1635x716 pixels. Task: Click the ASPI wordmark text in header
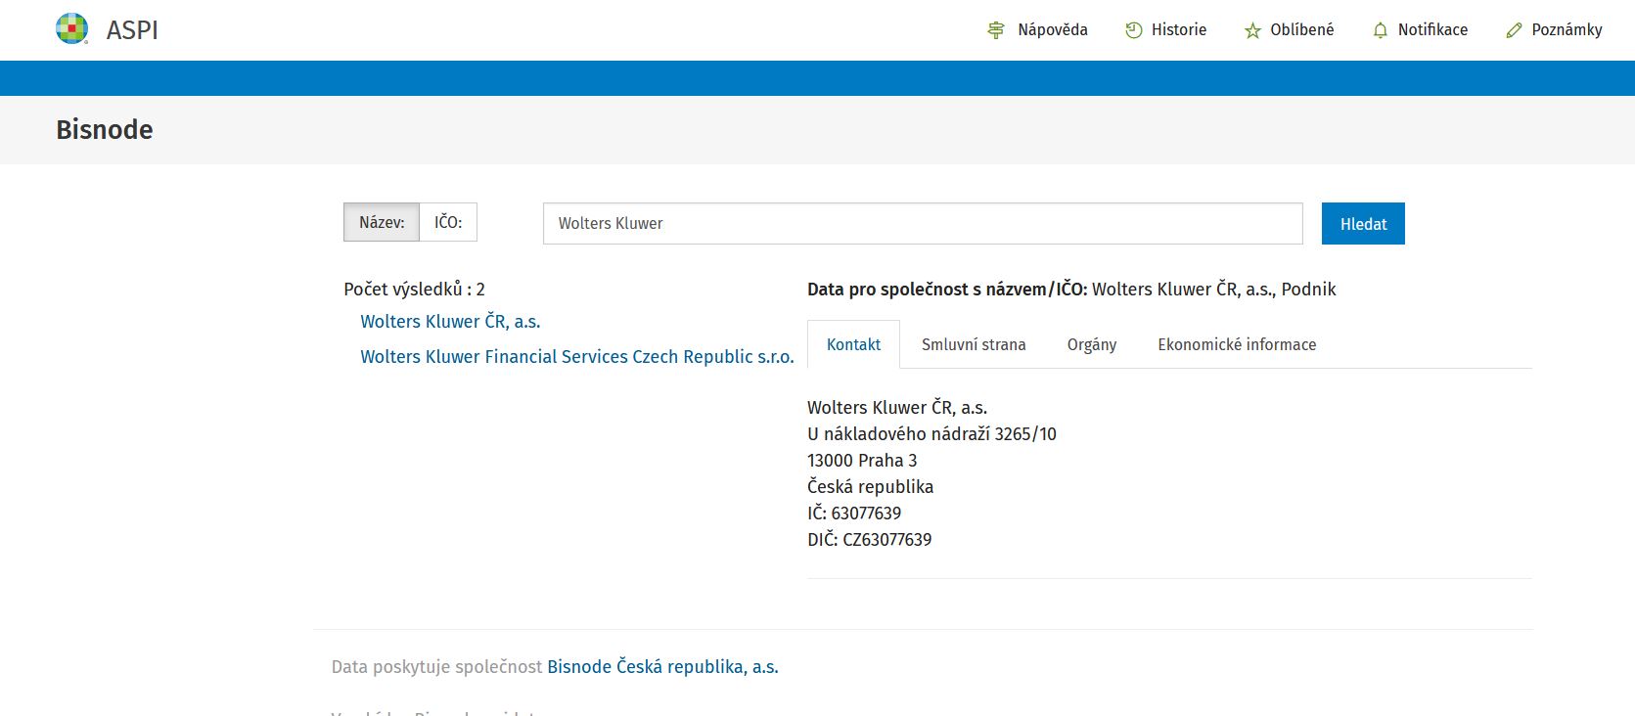[x=132, y=30]
